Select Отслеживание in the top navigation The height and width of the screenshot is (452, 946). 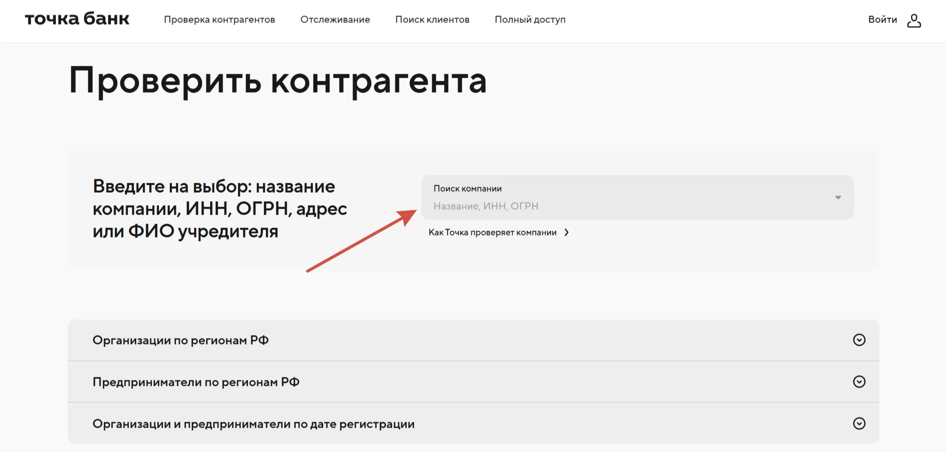coord(335,20)
